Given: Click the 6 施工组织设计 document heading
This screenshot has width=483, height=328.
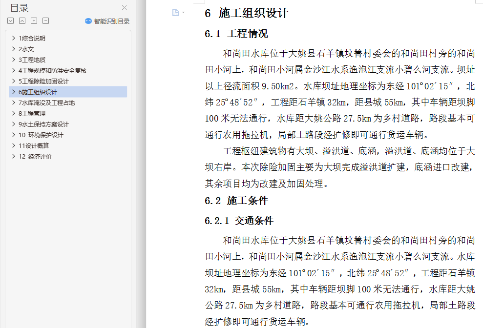Looking at the screenshot, I should (x=247, y=13).
